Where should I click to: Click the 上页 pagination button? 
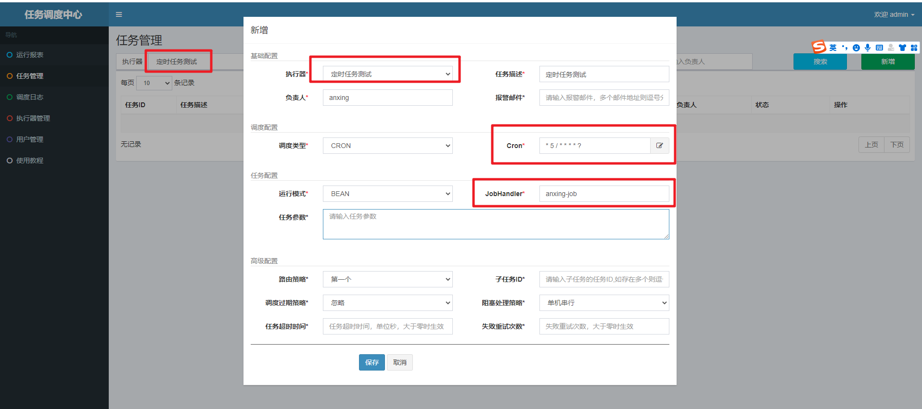[871, 145]
